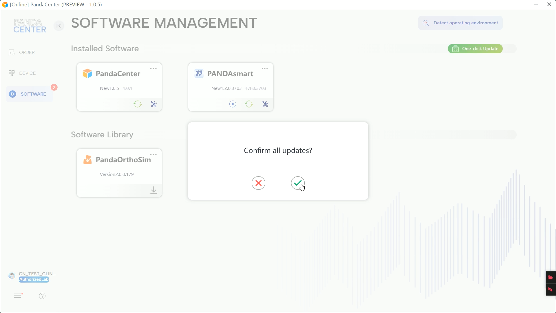The height and width of the screenshot is (313, 556).
Task: Click the PandaOrthoSim logo icon
Action: [87, 160]
